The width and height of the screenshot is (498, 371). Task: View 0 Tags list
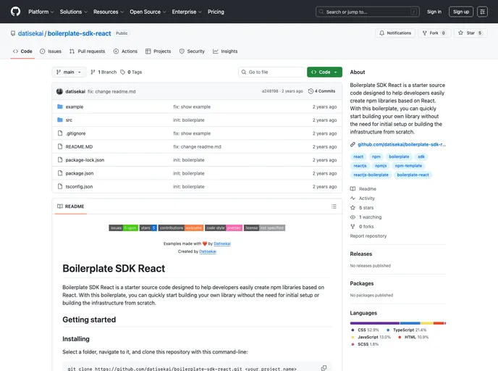131,72
